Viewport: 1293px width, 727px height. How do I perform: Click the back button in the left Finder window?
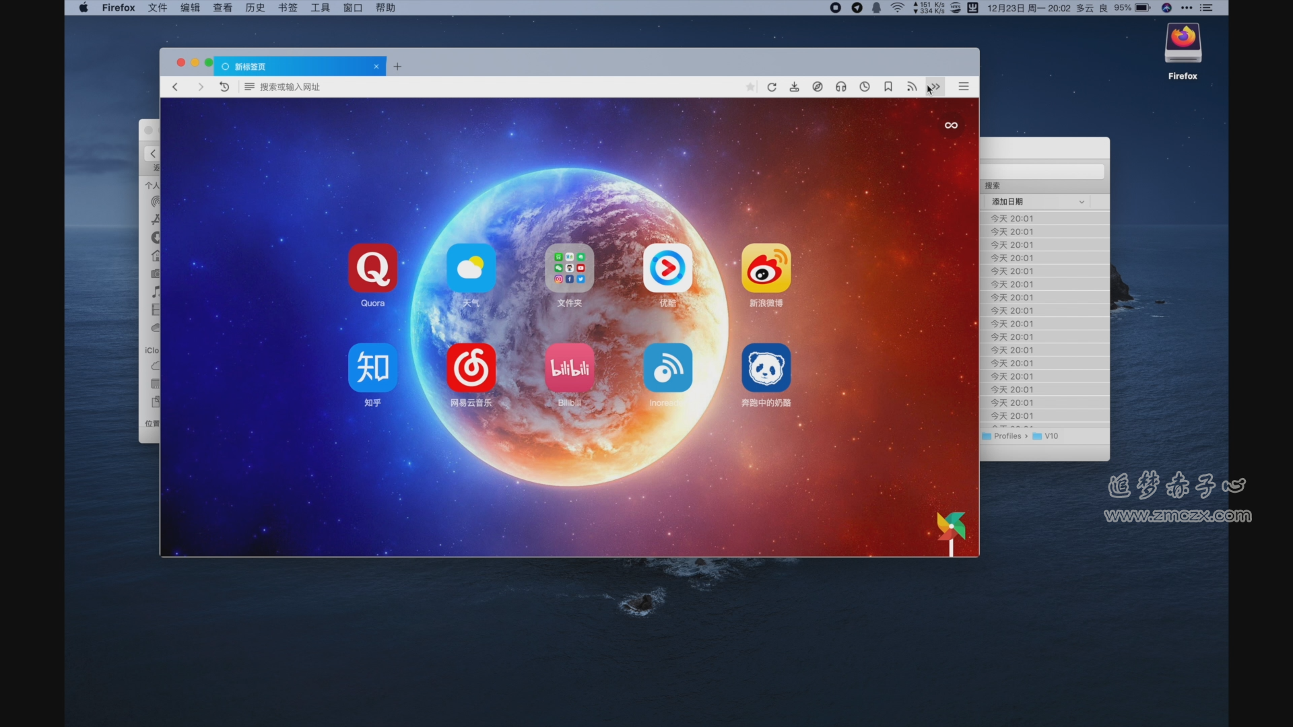point(153,153)
